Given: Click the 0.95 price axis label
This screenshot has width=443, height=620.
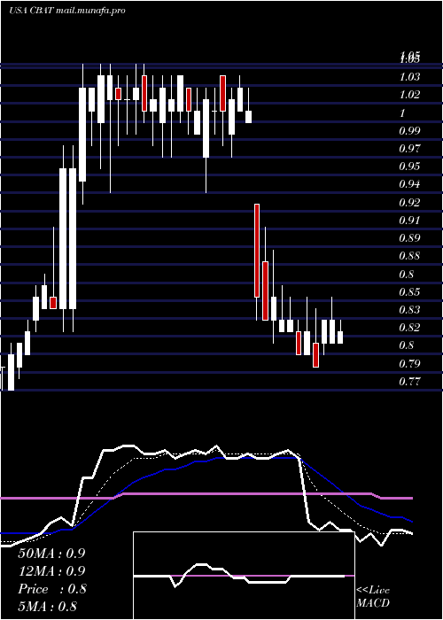Looking at the screenshot, I should [x=409, y=167].
